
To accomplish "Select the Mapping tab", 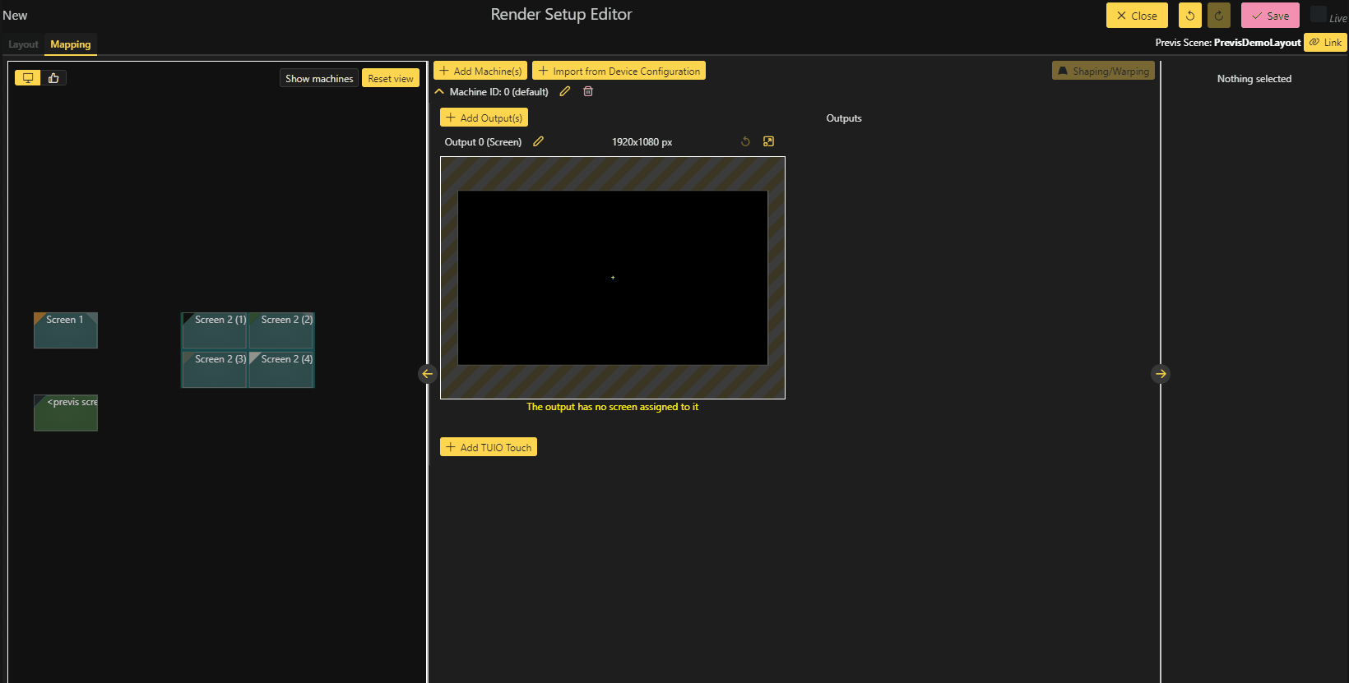I will pyautogui.click(x=71, y=44).
